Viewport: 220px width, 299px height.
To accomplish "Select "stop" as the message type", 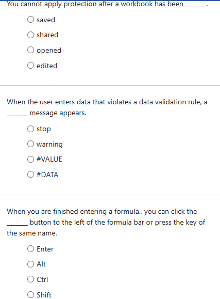I will click(x=30, y=129).
